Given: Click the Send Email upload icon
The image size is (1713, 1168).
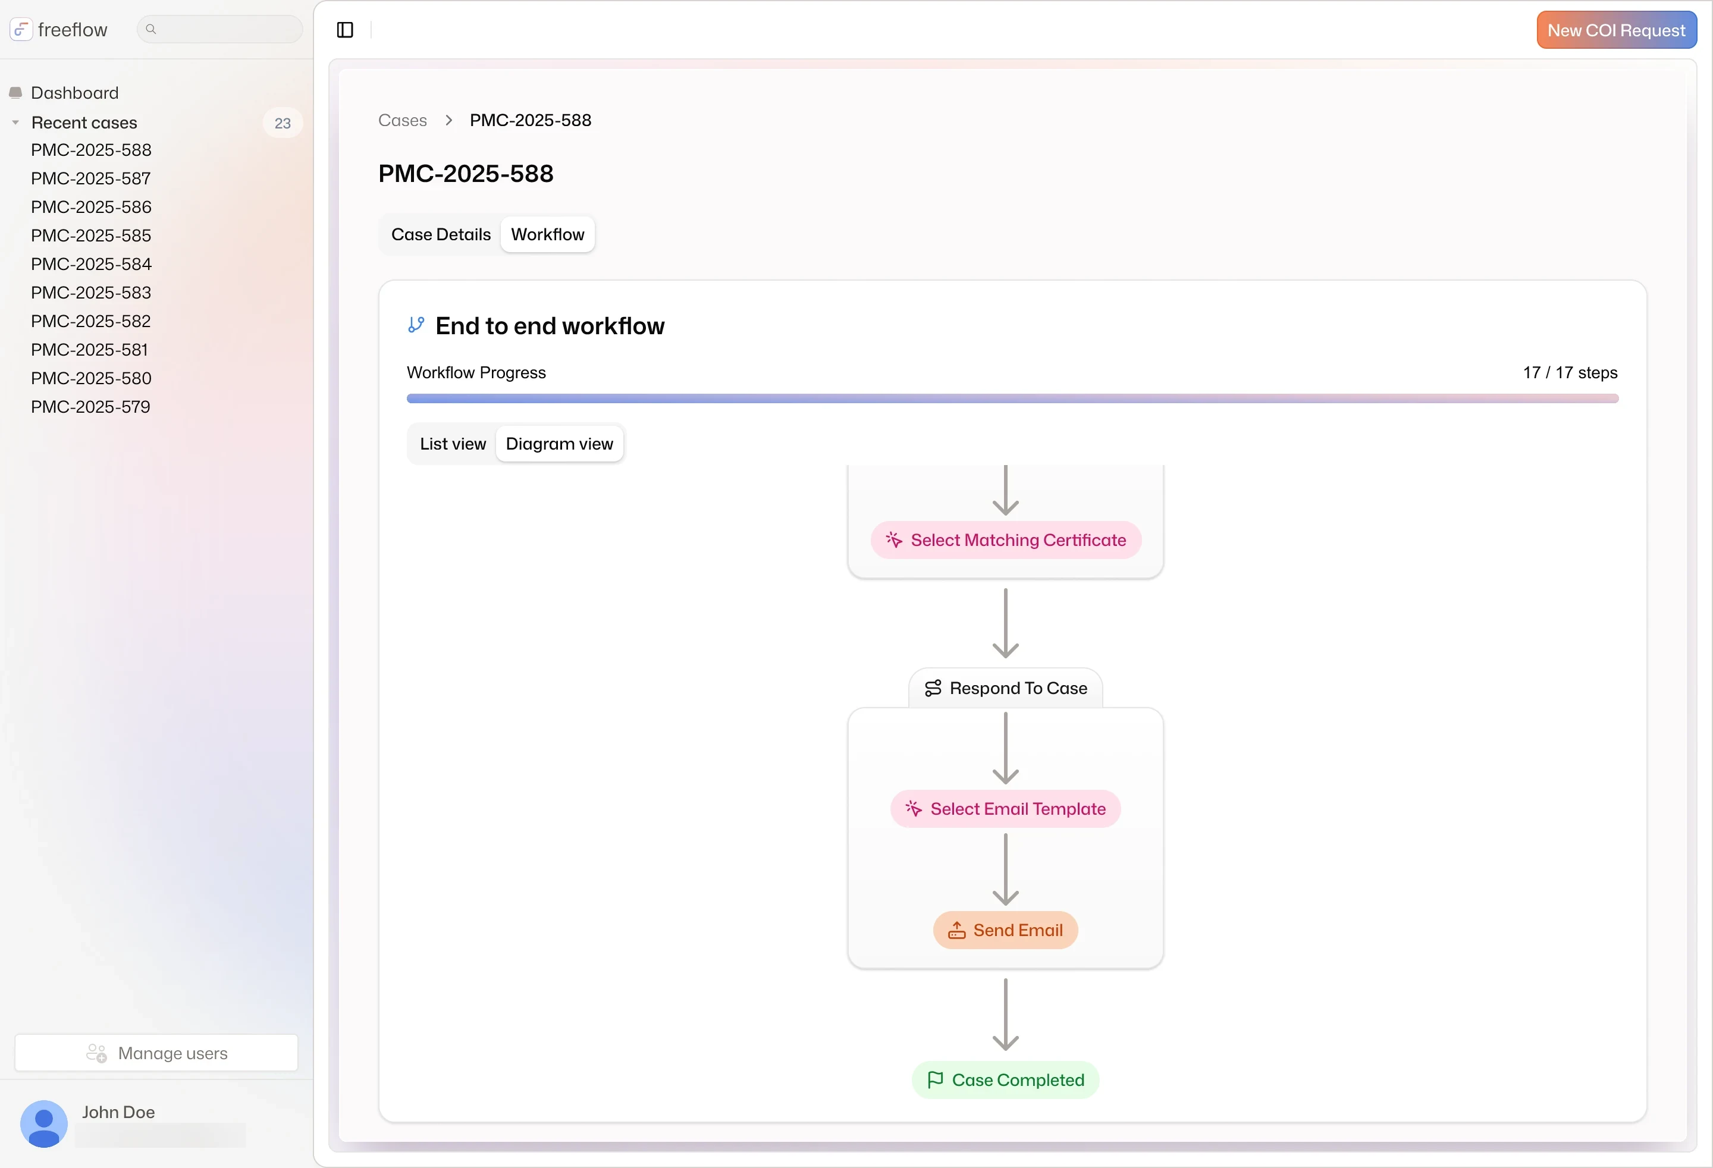Looking at the screenshot, I should [x=957, y=931].
